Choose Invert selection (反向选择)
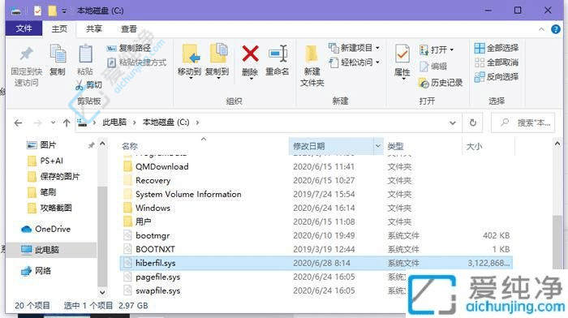Viewport: 568px width, 318px height. coord(497,77)
